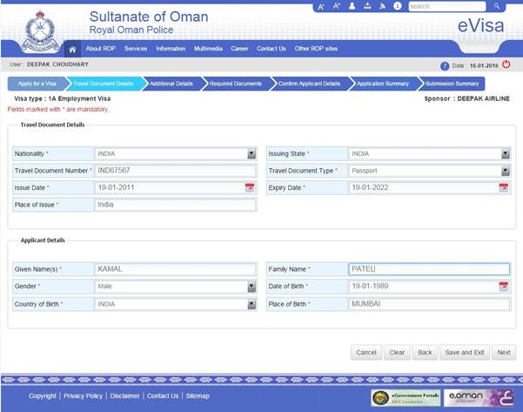Focus the Place of Birth field
523x412 pixels.
point(429,304)
